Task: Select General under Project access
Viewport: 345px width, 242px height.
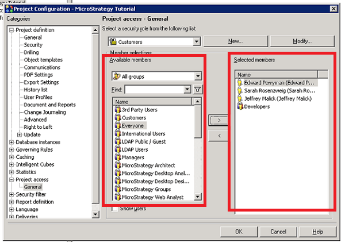Action: [x=33, y=187]
